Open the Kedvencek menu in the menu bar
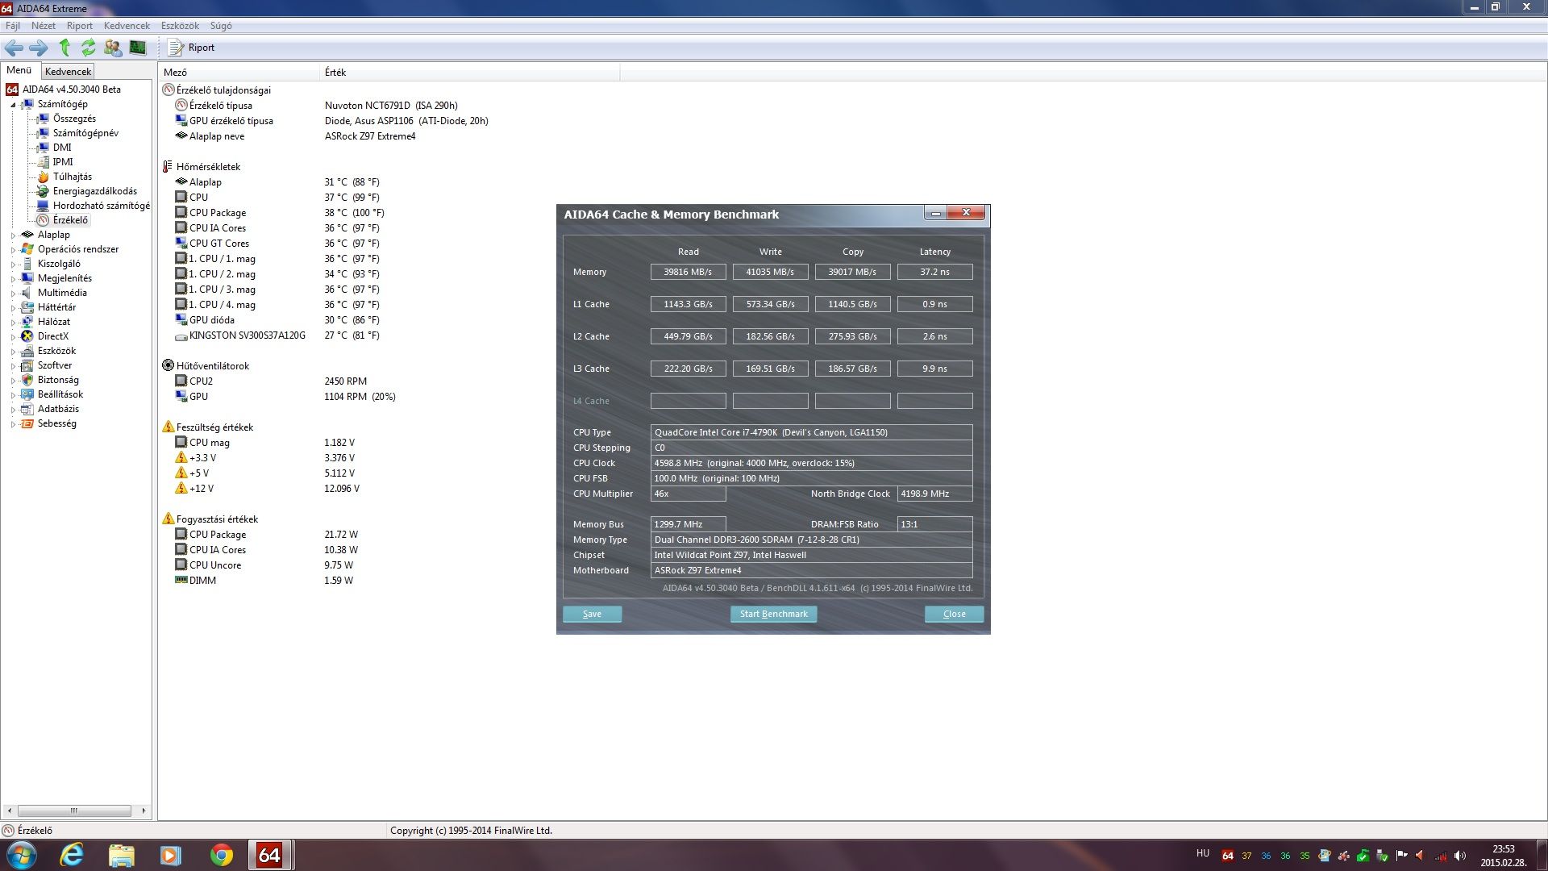1548x871 pixels. tap(127, 26)
